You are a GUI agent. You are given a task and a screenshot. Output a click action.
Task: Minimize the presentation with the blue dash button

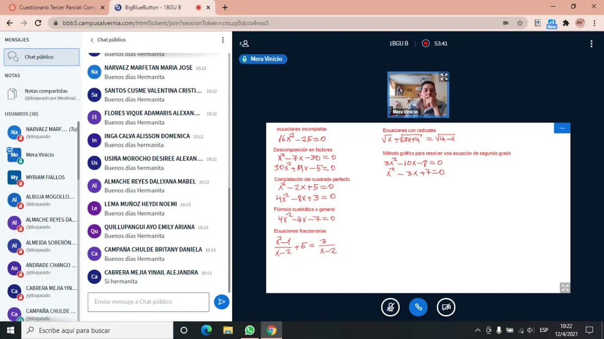[562, 128]
